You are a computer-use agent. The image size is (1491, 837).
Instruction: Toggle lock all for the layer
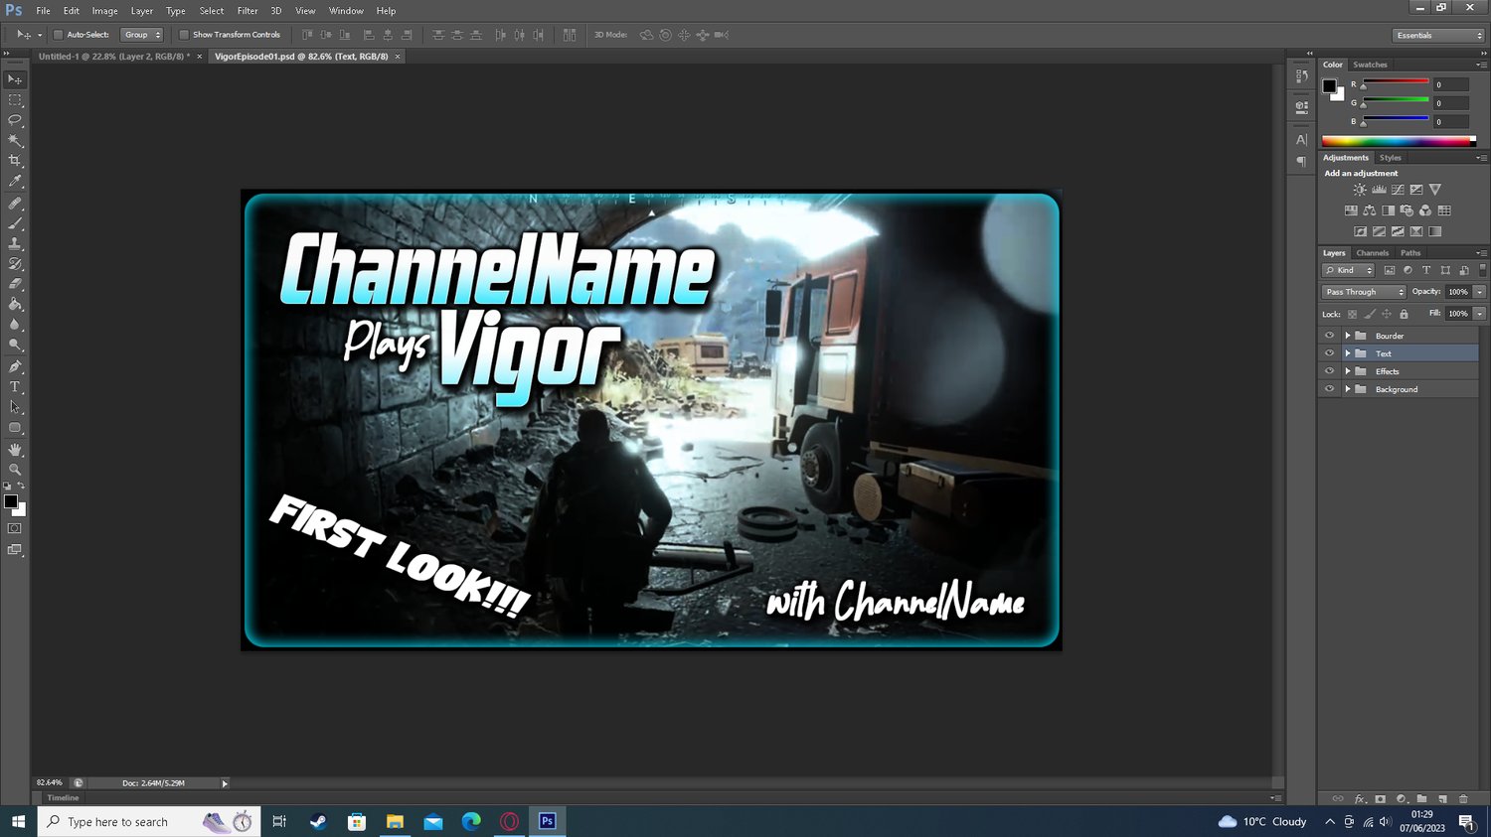point(1404,314)
